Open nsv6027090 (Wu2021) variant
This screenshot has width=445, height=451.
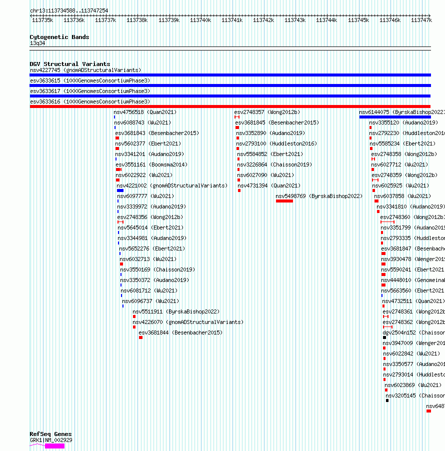click(x=265, y=175)
